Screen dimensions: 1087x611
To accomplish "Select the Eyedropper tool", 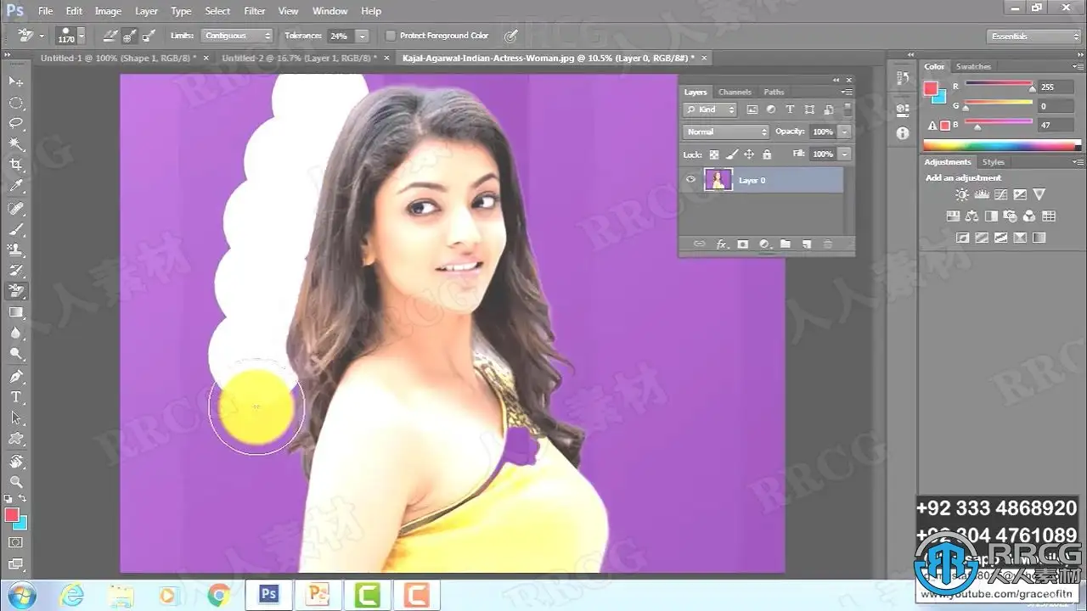I will tap(15, 187).
